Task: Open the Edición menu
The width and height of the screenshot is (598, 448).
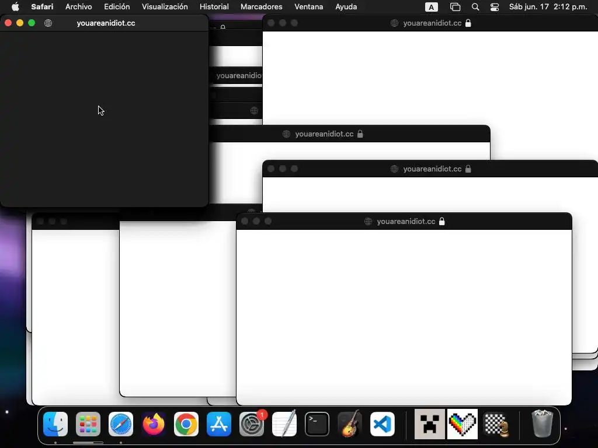Action: [x=117, y=7]
